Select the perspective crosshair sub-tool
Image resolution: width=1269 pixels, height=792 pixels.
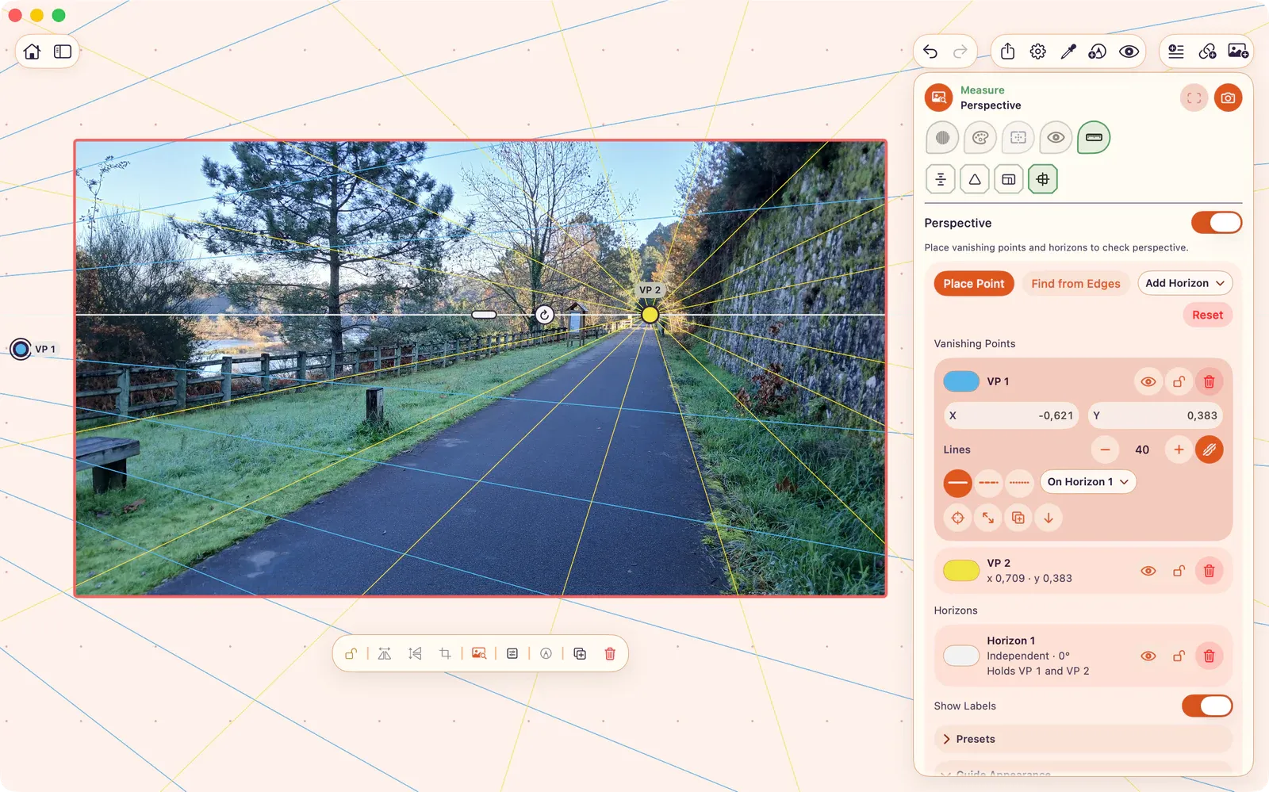(1043, 179)
